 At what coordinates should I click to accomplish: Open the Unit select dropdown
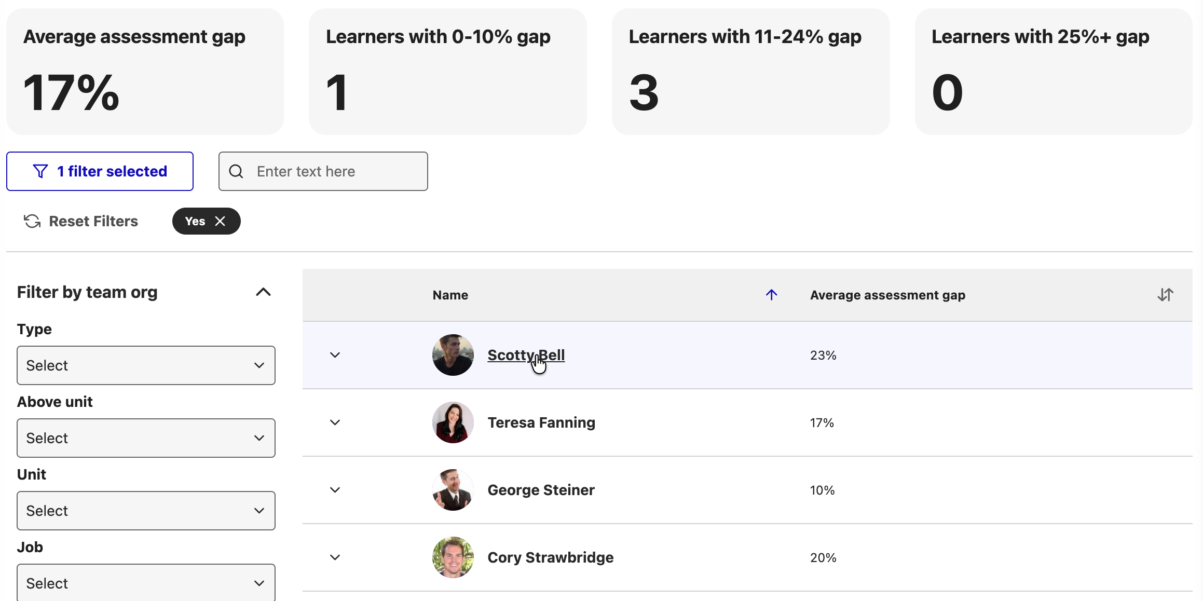[x=146, y=511]
